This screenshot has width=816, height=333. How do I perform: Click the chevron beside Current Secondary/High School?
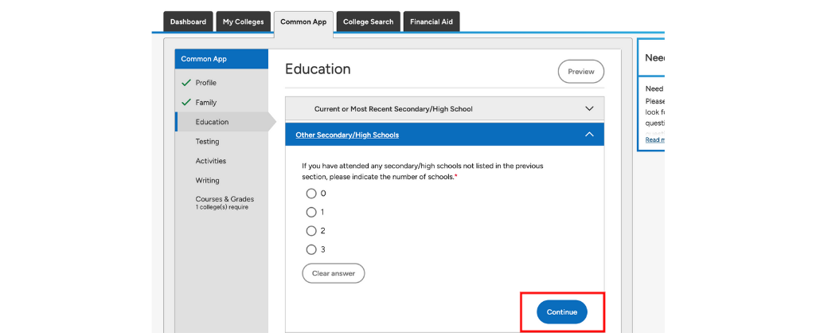(589, 109)
